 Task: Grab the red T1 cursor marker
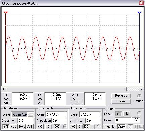point(6,12)
